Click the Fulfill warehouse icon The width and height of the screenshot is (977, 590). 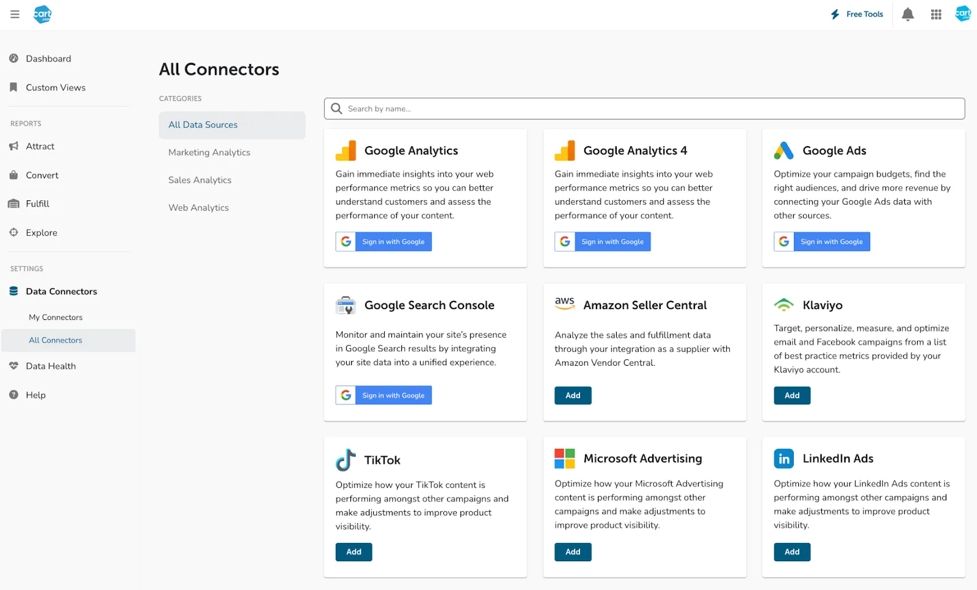tap(13, 203)
